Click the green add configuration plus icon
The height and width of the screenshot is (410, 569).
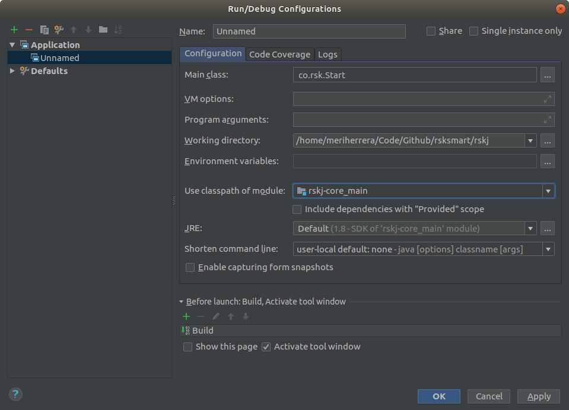coord(14,30)
